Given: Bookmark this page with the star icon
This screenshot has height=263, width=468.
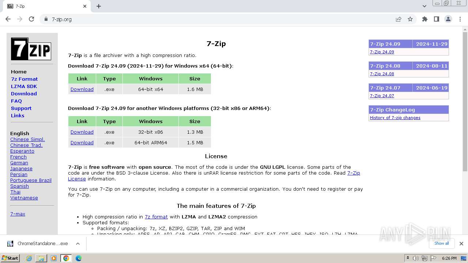Looking at the screenshot, I should (410, 19).
